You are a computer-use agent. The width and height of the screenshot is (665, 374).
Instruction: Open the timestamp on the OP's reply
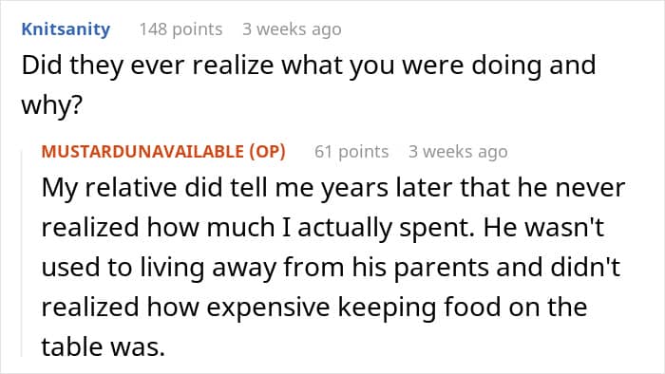click(x=458, y=152)
